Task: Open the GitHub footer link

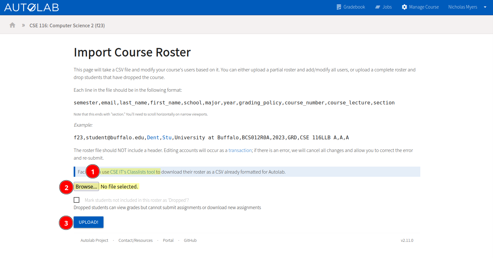Action: pos(190,241)
